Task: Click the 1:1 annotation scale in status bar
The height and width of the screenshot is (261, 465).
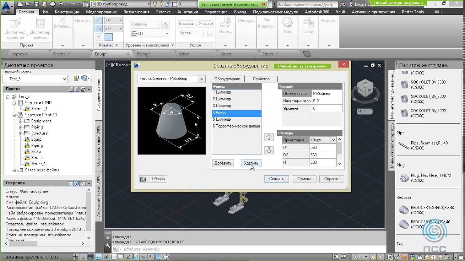Action: click(361, 257)
